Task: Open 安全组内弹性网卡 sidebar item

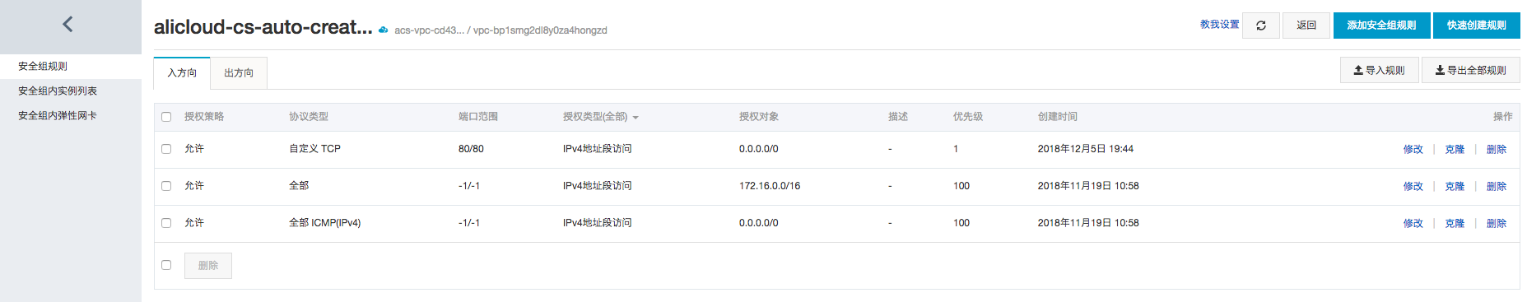Action: (x=58, y=115)
